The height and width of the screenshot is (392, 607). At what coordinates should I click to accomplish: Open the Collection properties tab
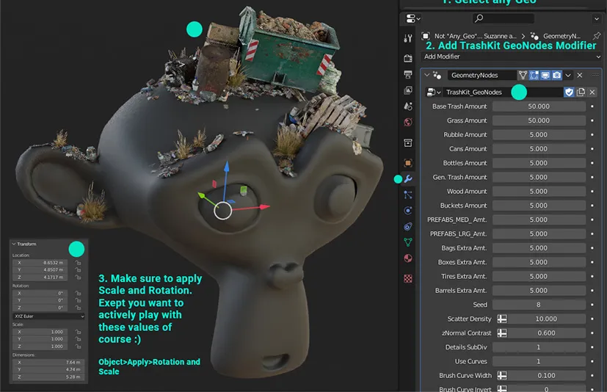[407, 142]
